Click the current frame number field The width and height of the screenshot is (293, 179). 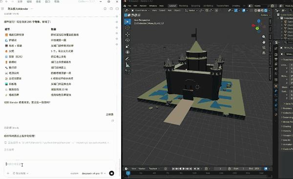coord(220,169)
